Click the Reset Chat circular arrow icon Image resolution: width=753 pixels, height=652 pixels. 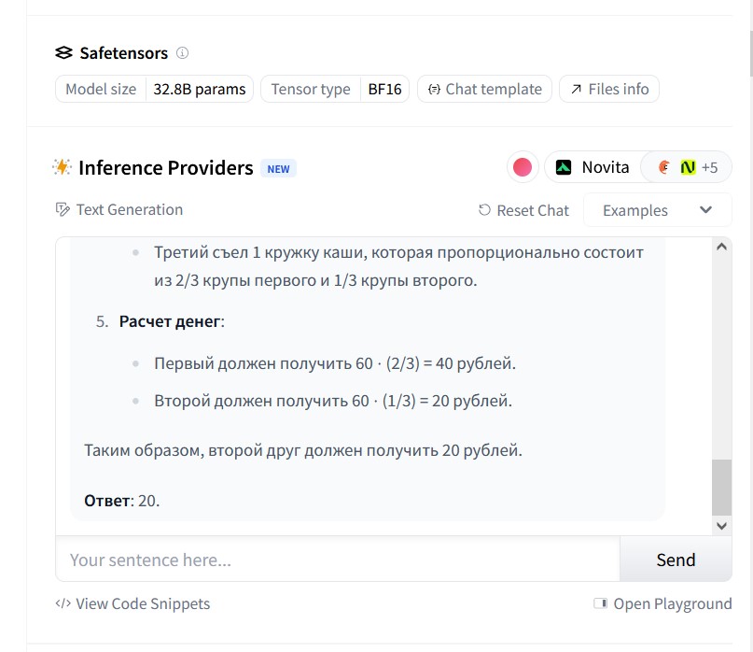tap(484, 210)
